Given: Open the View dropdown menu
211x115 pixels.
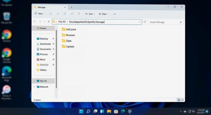Looking at the screenshot, I should (104, 14).
